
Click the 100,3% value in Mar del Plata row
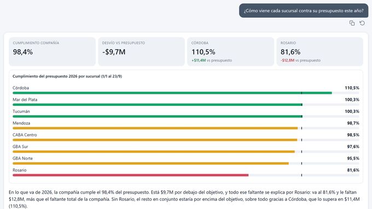[x=352, y=100]
